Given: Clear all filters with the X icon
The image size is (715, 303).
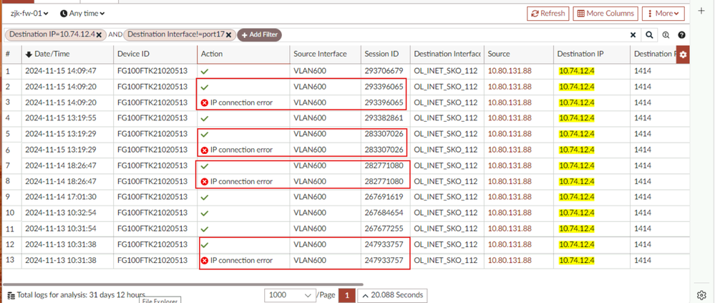Looking at the screenshot, I should (x=633, y=34).
